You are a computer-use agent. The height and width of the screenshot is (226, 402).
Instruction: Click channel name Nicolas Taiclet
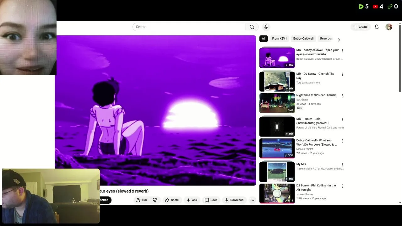[x=305, y=149]
